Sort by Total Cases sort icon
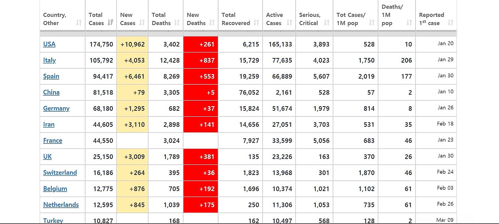Image resolution: width=499 pixels, height=224 pixels. (x=110, y=23)
